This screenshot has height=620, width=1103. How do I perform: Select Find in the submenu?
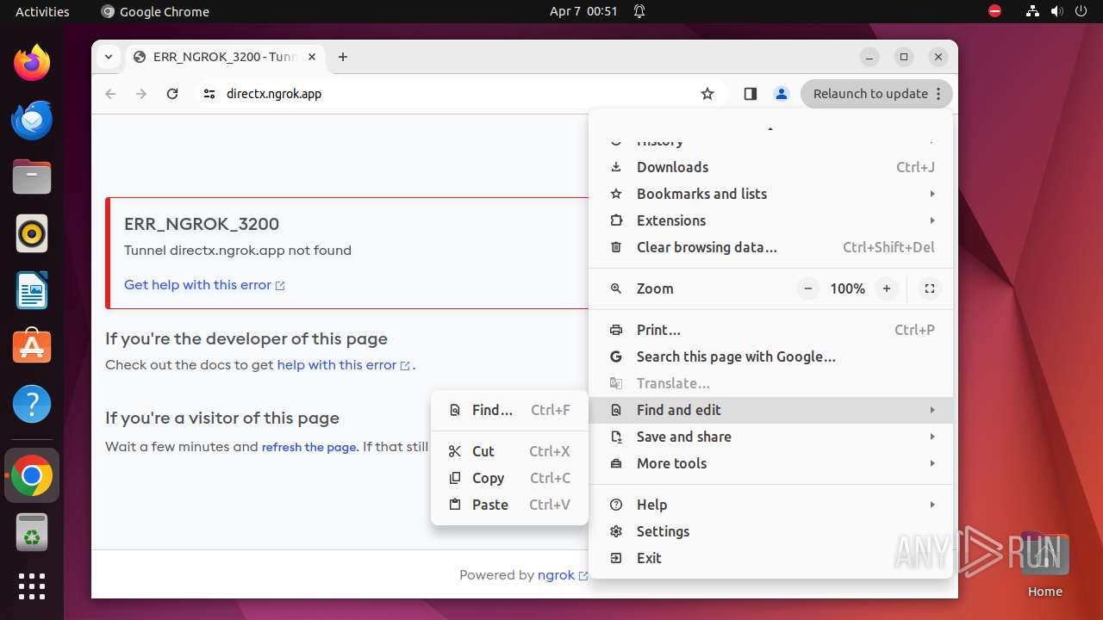click(x=509, y=410)
